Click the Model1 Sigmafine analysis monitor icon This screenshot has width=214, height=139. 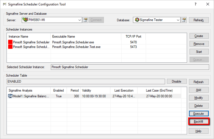coord(10,96)
